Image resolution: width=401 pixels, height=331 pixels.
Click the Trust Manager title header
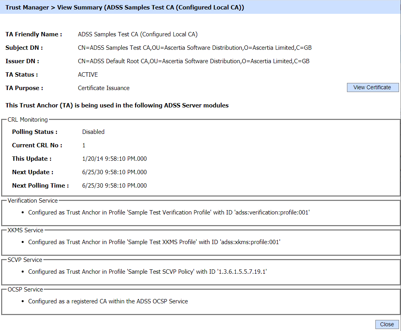point(125,8)
